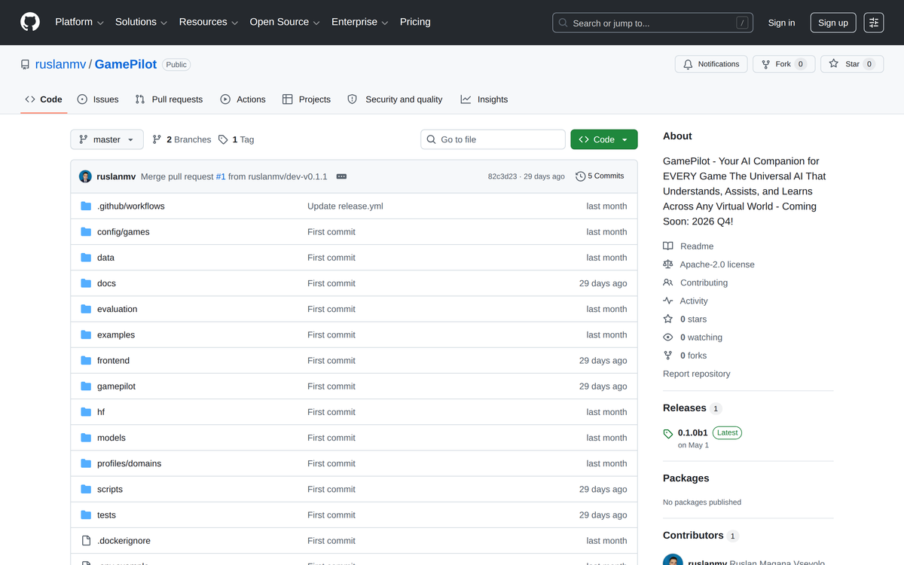Open the green Code dropdown button
Screen dimensions: 904x565
pos(604,139)
